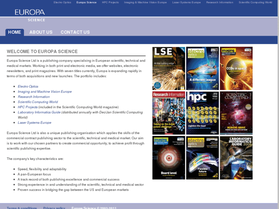Open Scientific Computing 'Heavens Above' cover
279x209 pixels.
236,113
